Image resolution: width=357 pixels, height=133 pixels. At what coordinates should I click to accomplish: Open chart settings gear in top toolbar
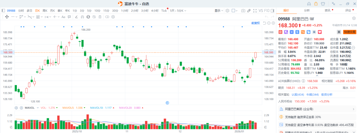227,11
